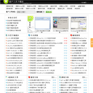The width and height of the screenshot is (93, 93).
Task: Go to the 资料恢复 tab
Action: pos(69,9)
